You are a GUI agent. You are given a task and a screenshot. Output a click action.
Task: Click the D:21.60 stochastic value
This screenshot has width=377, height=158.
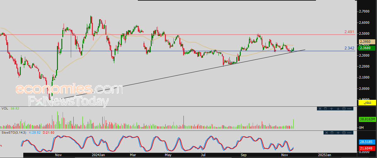(x=48, y=132)
